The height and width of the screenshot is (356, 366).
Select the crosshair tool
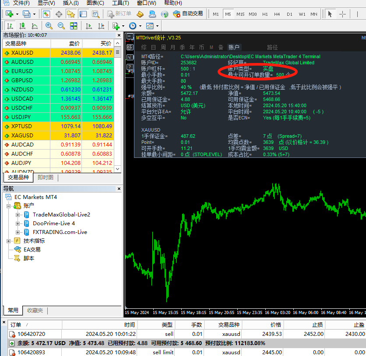[343, 14]
